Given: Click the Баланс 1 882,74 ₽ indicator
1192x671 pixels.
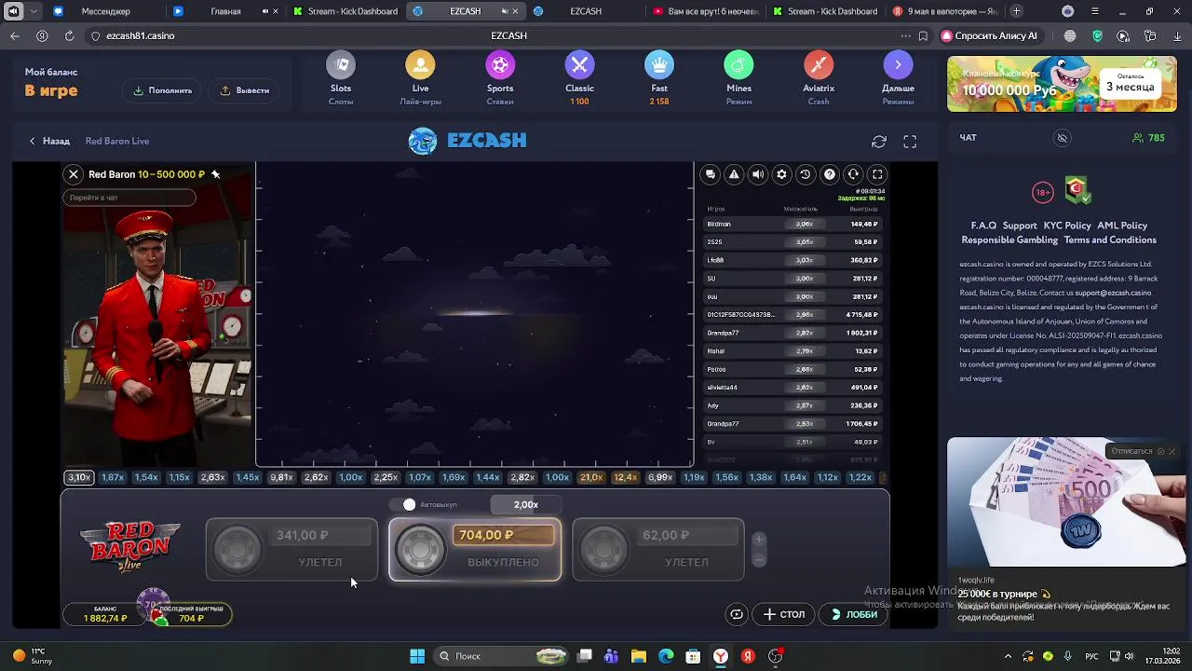Looking at the screenshot, I should (x=105, y=614).
